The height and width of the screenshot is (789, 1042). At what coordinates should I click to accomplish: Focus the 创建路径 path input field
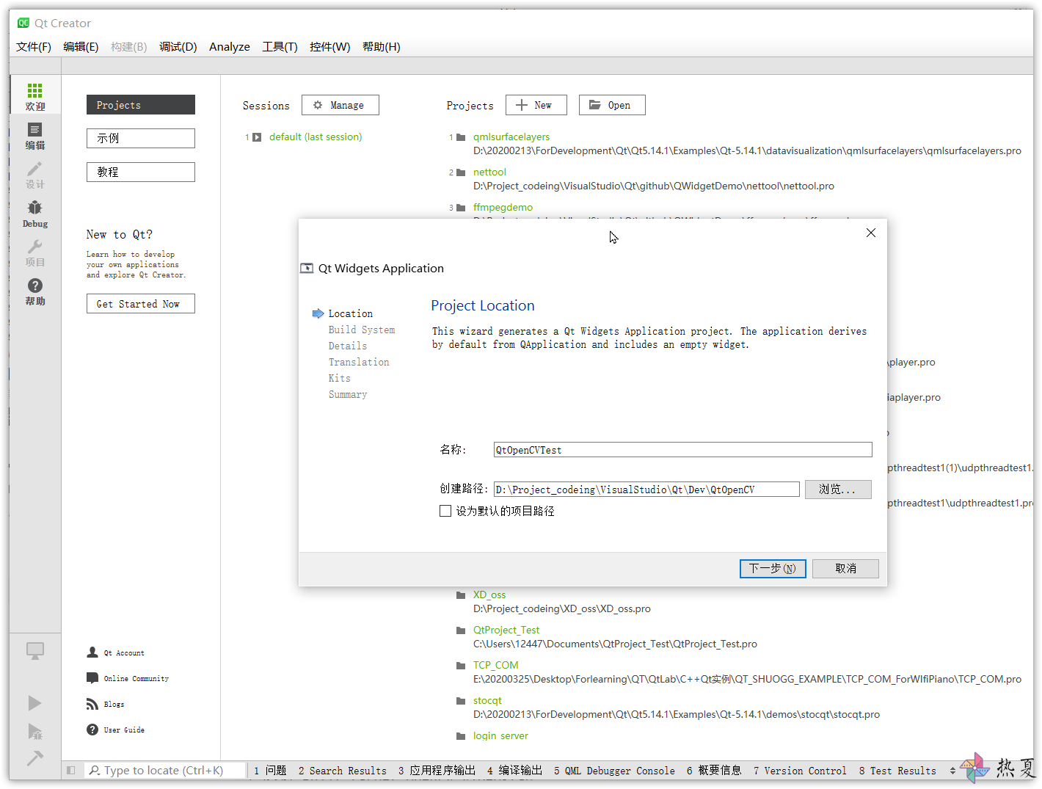click(646, 490)
